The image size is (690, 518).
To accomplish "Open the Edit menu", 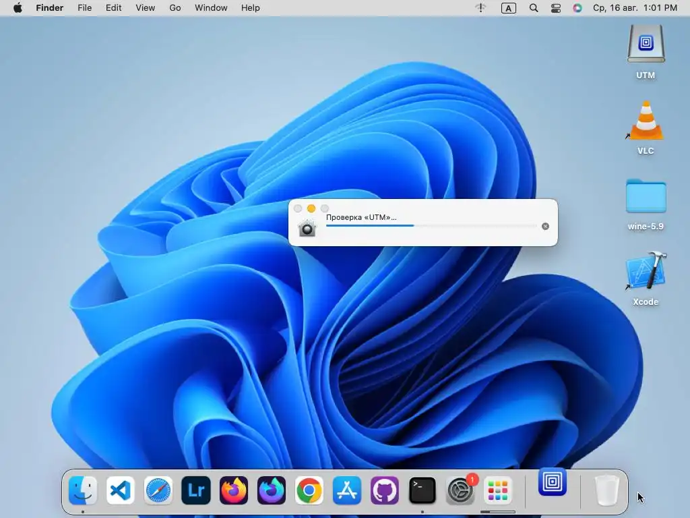I will 113,8.
